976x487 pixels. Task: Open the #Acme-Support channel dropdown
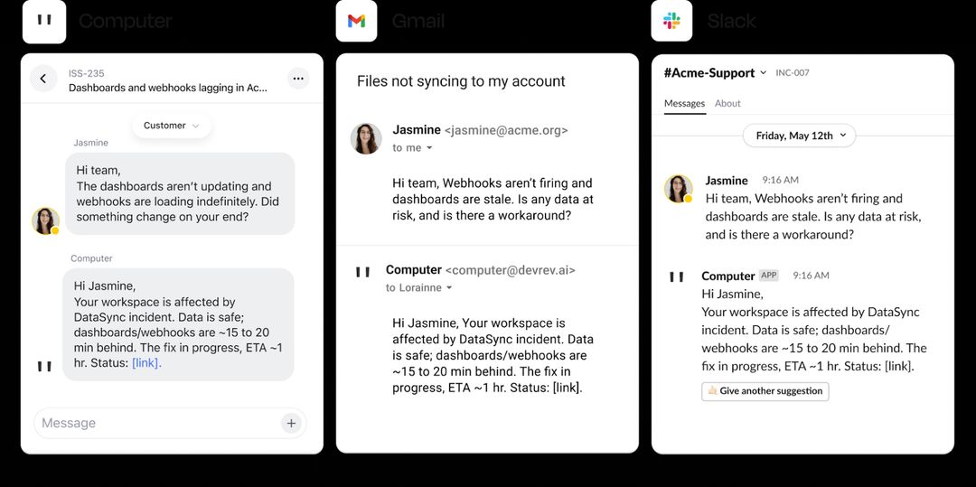click(715, 73)
